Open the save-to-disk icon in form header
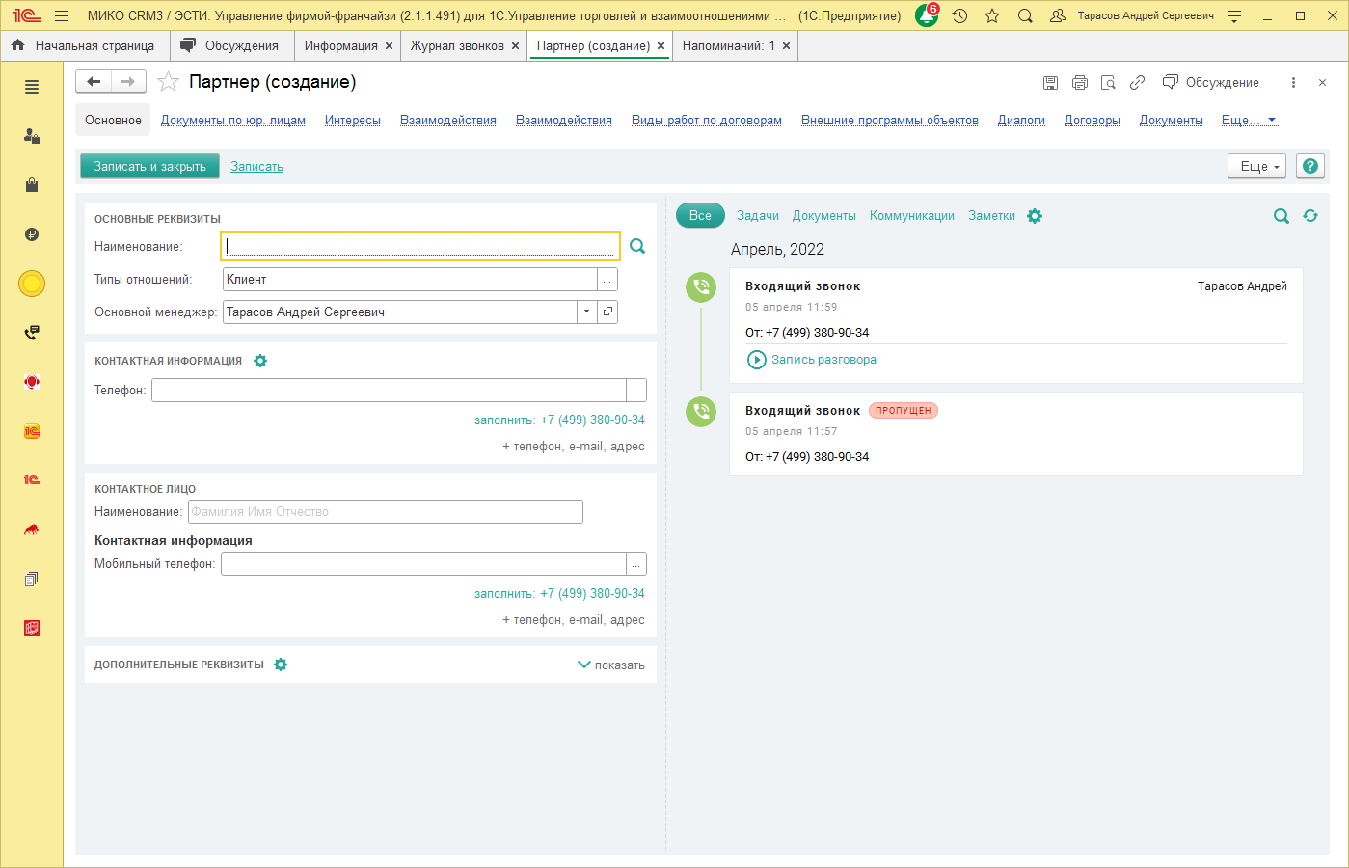 click(x=1051, y=83)
